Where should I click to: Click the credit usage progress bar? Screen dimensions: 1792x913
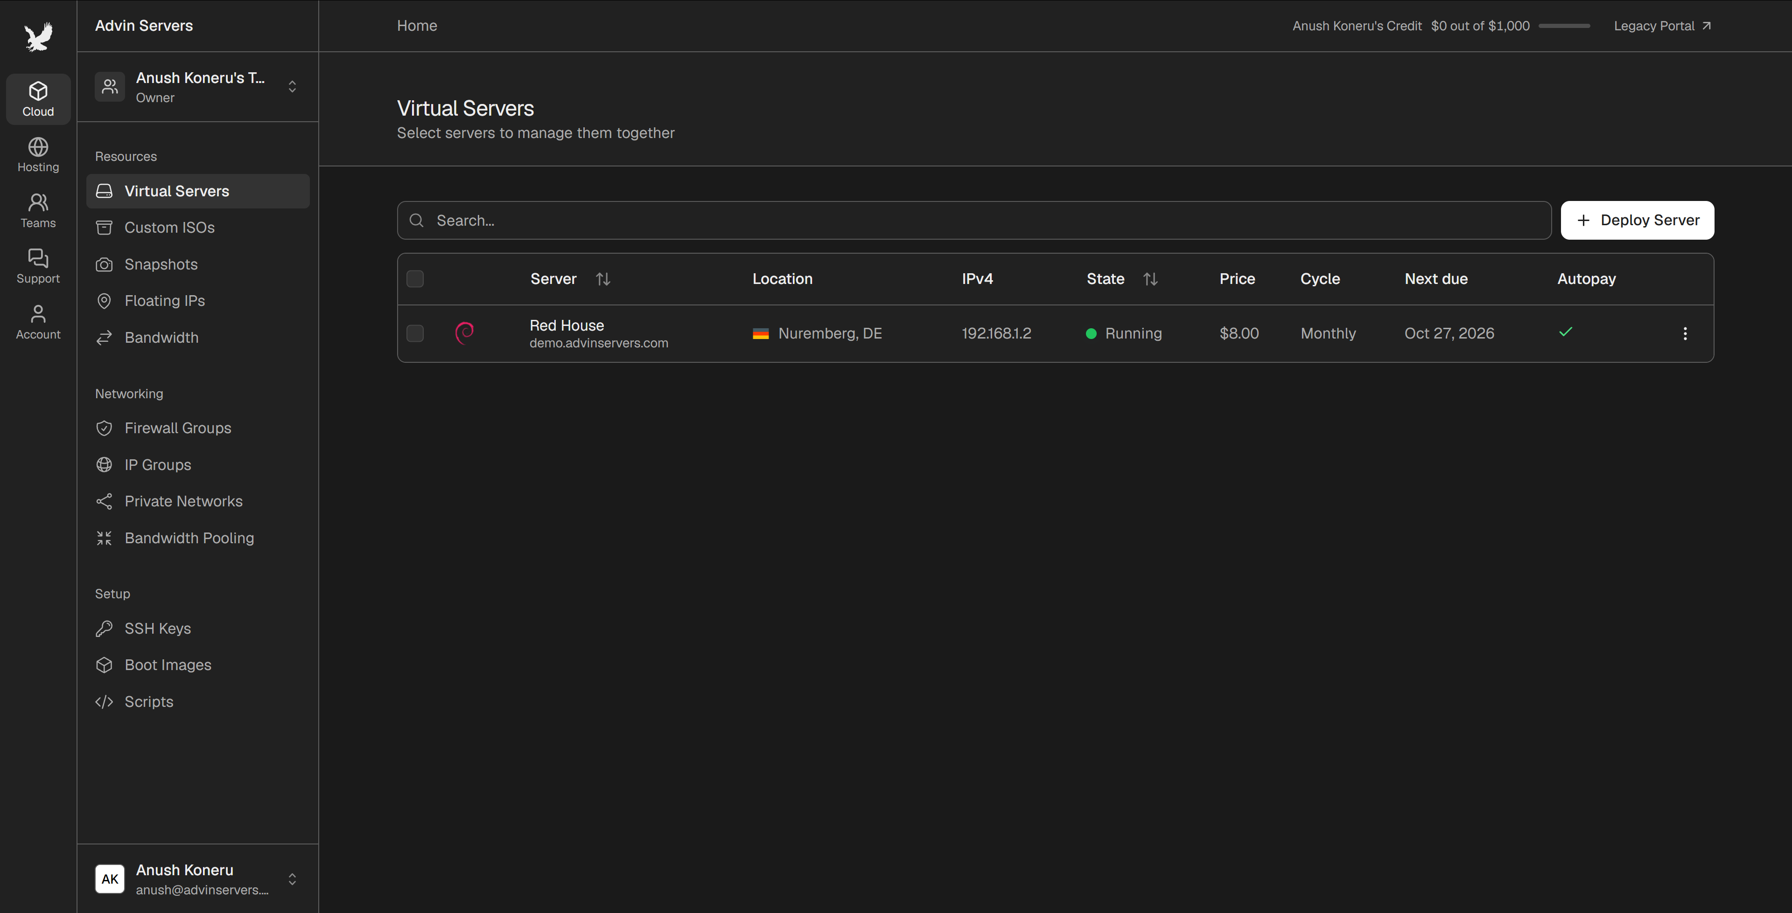1564,26
